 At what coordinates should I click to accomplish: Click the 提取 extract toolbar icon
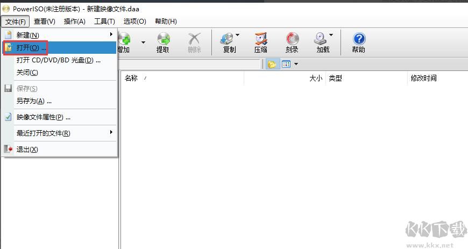[x=163, y=42]
